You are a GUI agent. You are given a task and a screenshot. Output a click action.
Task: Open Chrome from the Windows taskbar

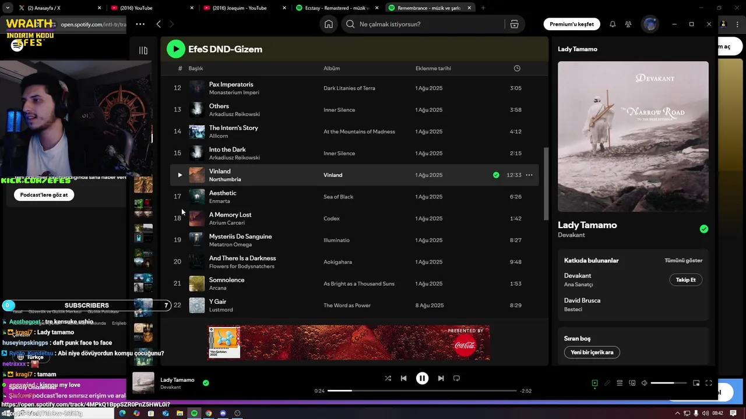coord(208,413)
